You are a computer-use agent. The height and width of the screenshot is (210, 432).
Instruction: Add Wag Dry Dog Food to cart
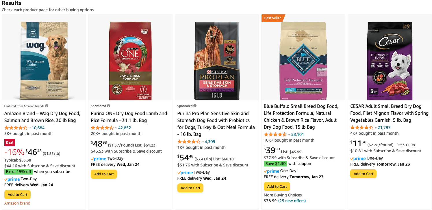click(17, 195)
